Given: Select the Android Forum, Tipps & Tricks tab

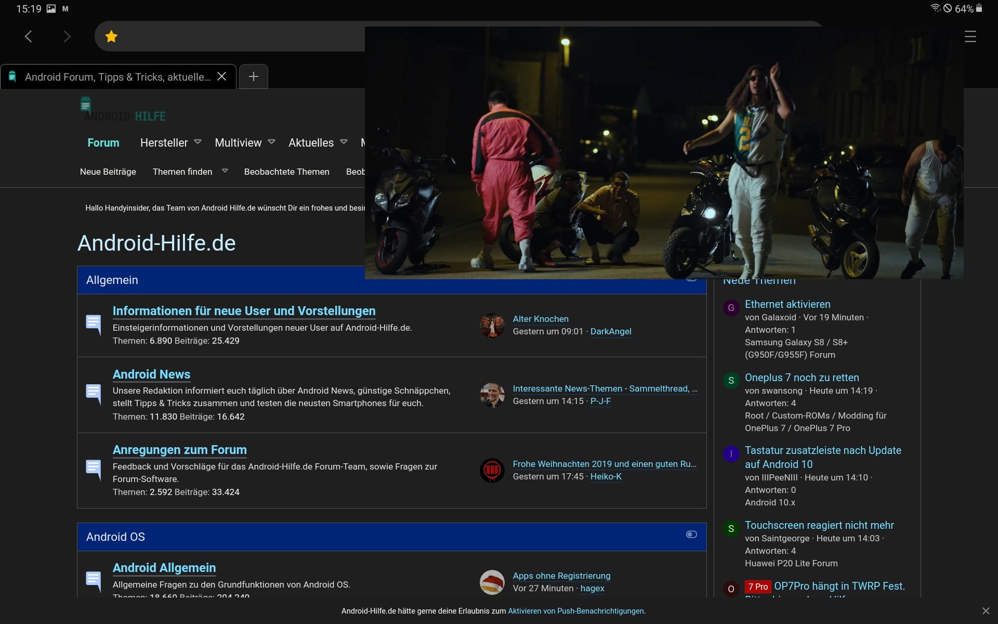Looking at the screenshot, I should click(x=118, y=77).
